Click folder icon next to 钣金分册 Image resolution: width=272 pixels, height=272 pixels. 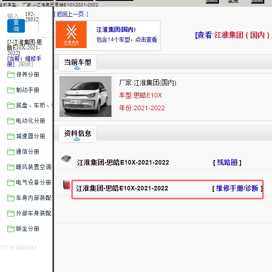pos(11,229)
